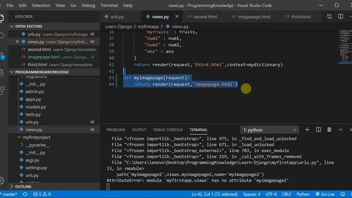Viewport: 352px width, 198px height.
Task: Open the File menu
Action: pos(10,5)
